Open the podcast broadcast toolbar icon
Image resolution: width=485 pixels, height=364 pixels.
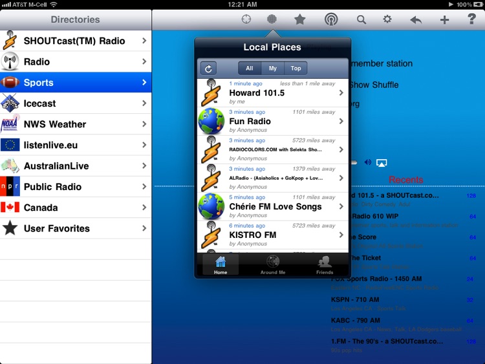tap(331, 19)
